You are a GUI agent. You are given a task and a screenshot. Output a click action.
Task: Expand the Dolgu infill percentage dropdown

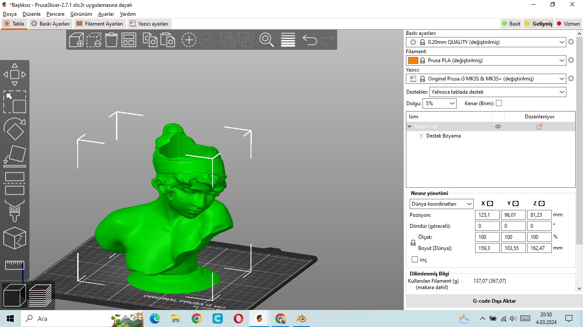coord(439,103)
